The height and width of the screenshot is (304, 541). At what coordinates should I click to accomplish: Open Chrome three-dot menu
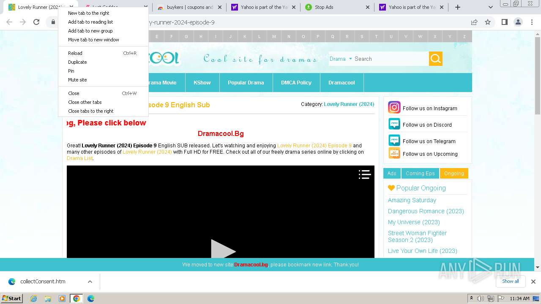531,22
